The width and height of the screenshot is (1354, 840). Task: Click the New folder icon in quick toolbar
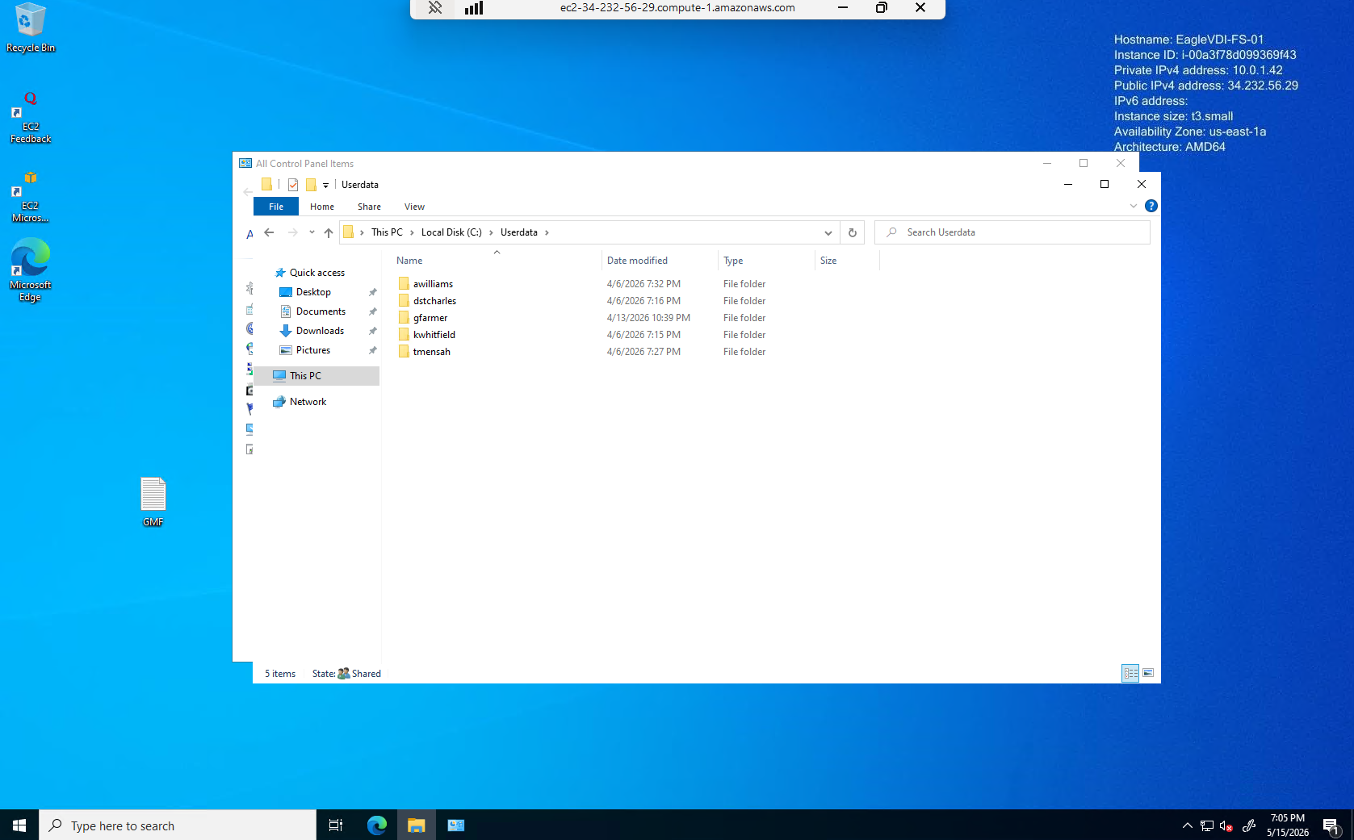(311, 185)
